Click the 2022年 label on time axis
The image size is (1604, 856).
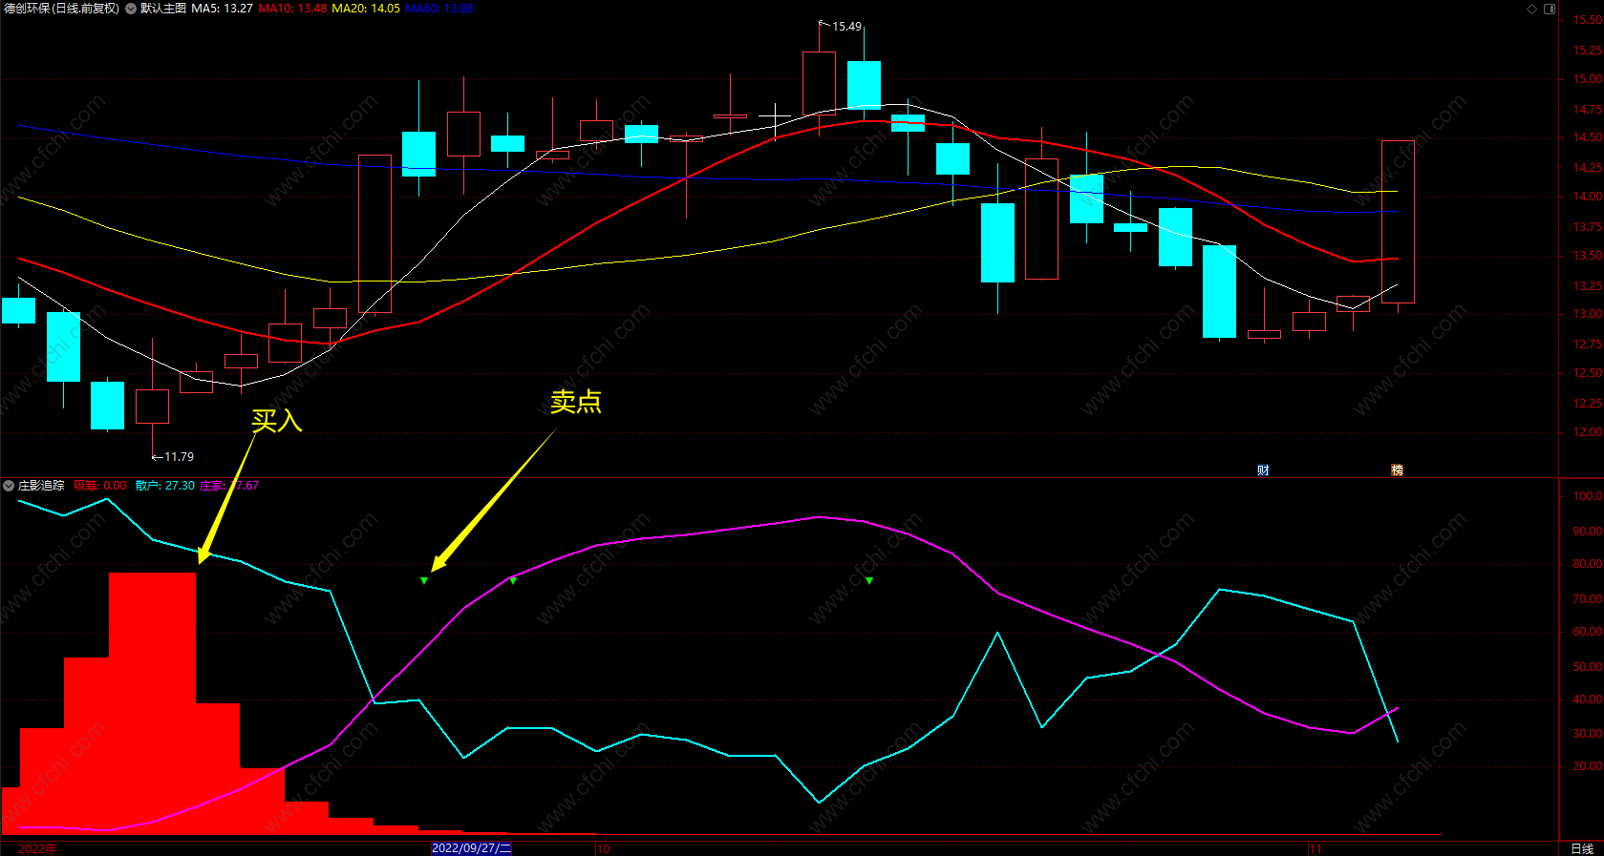37,848
